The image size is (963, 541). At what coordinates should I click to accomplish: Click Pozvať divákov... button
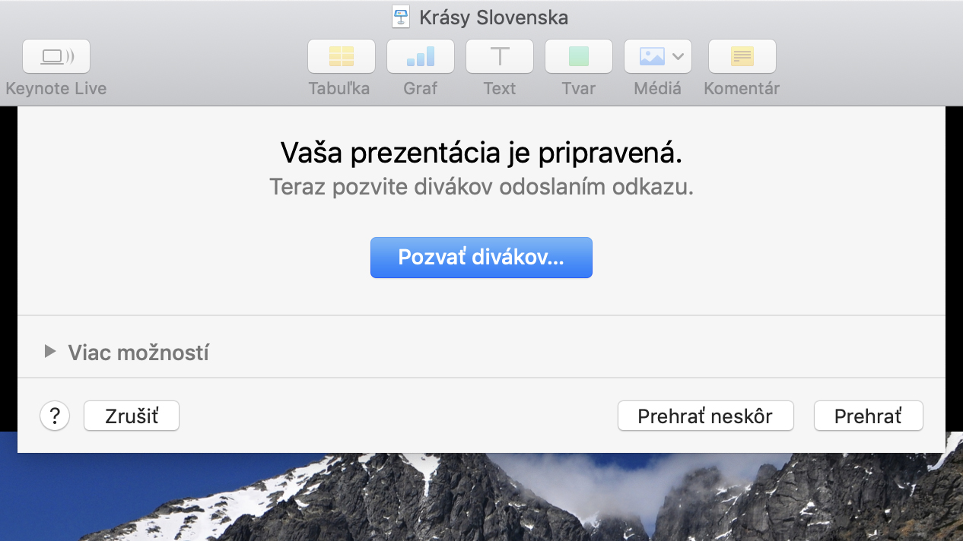point(481,258)
